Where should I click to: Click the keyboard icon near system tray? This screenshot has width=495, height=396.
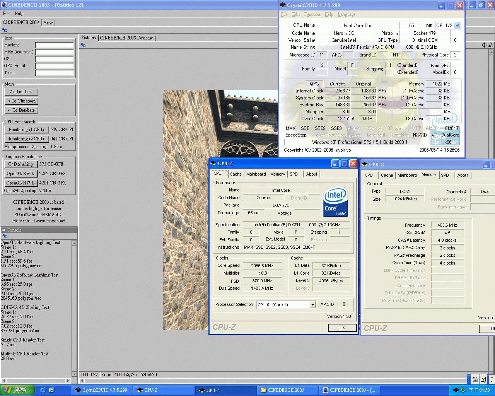pyautogui.click(x=475, y=379)
